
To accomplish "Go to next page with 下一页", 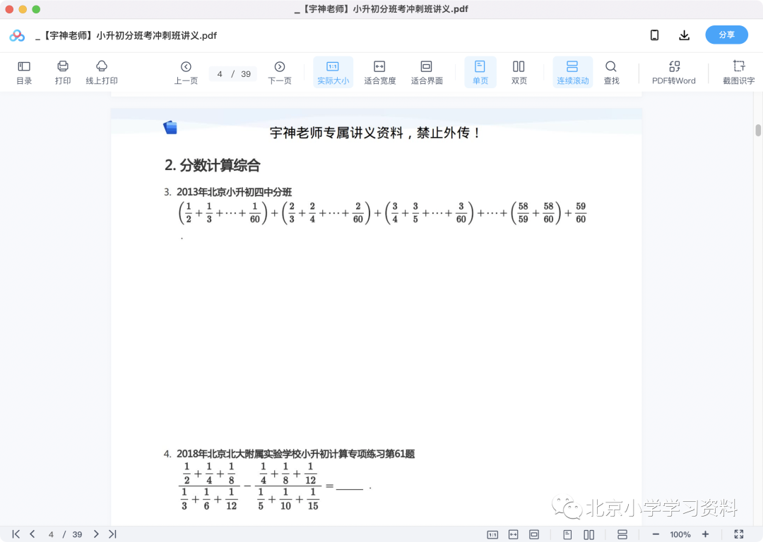I will click(x=280, y=73).
